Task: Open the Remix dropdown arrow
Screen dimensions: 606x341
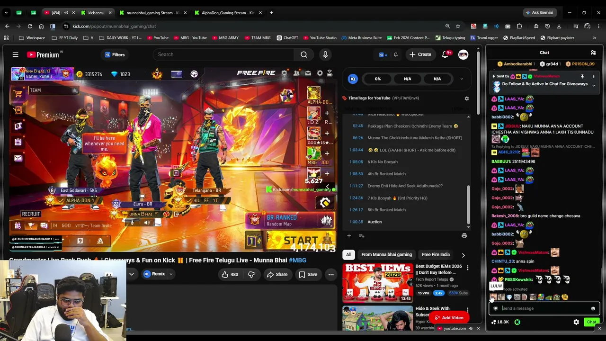Action: [171, 274]
